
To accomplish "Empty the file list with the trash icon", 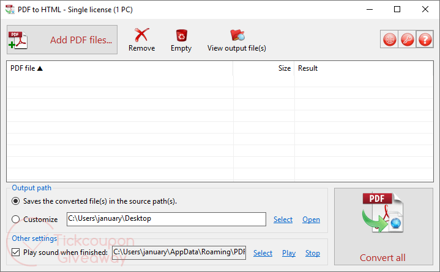I will [181, 40].
